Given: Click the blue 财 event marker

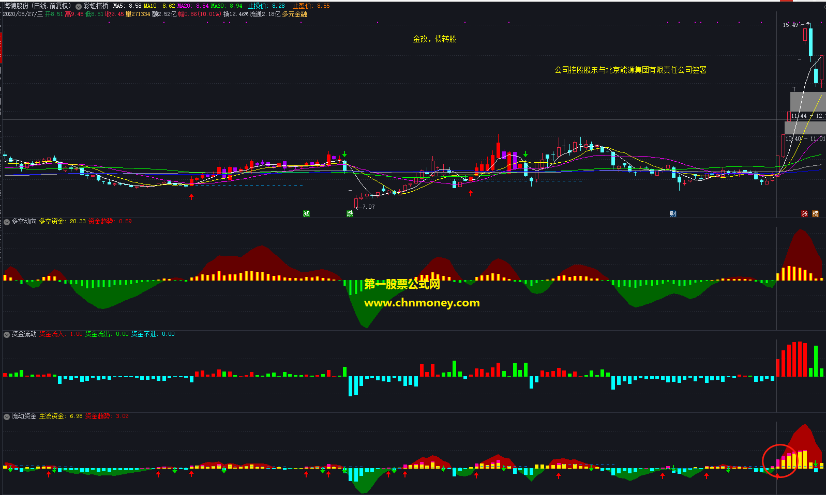Looking at the screenshot, I should tap(673, 213).
